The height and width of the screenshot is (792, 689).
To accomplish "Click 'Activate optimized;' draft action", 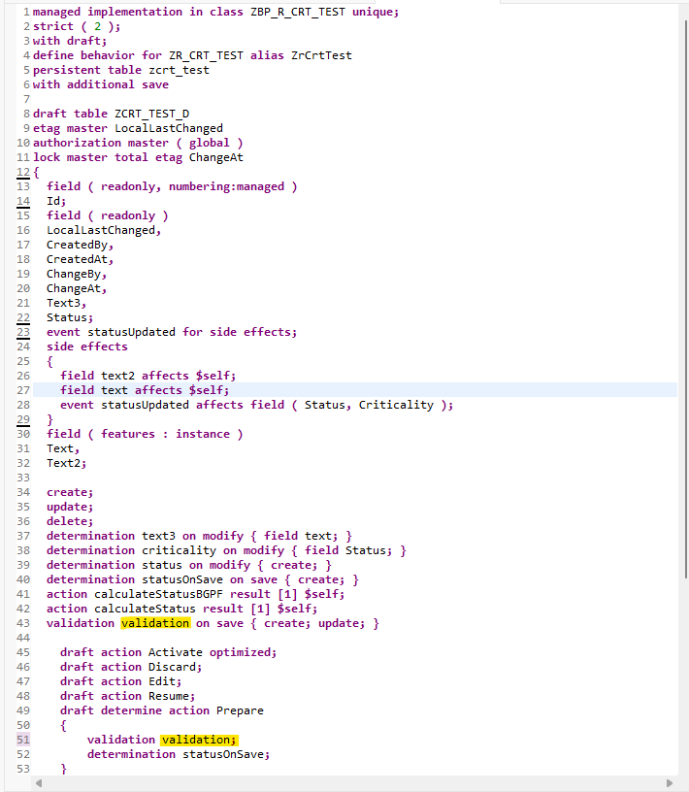I will click(213, 652).
